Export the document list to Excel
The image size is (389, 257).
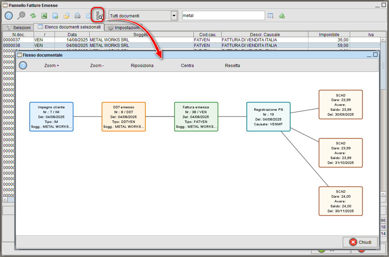44,15
